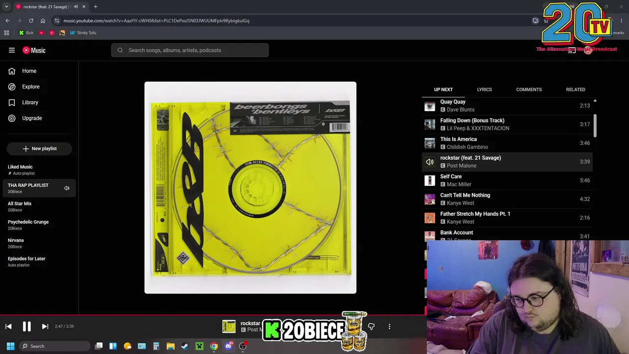This screenshot has height=354, width=629.
Task: Pause the current song
Action: point(27,326)
